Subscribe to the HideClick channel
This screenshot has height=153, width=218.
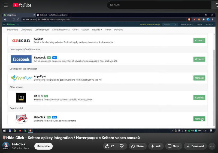pyautogui.click(x=43, y=146)
